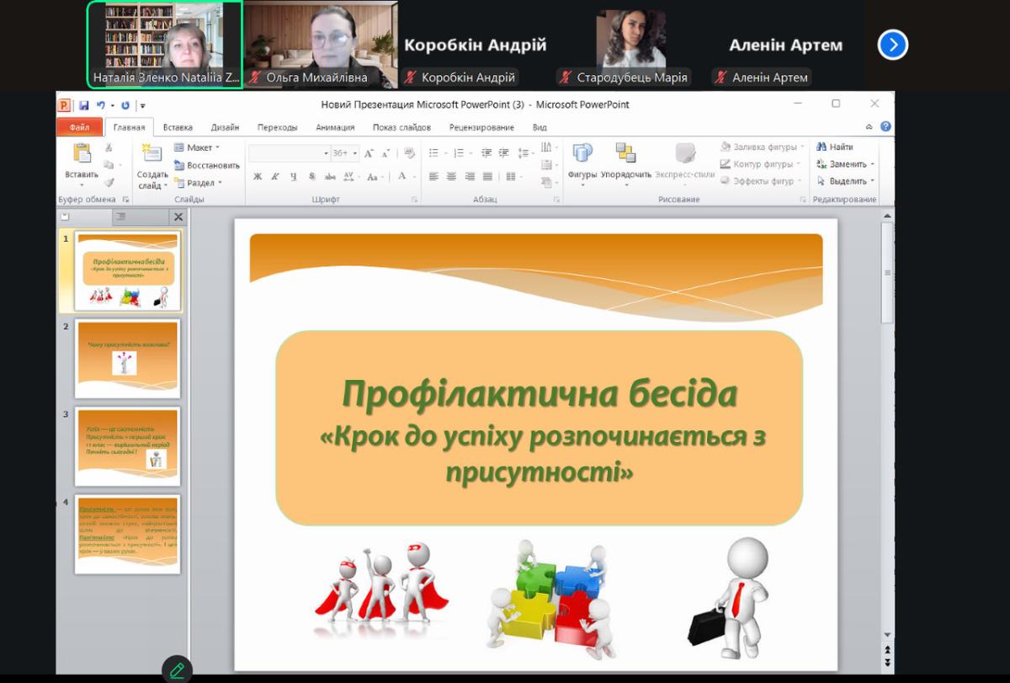Image resolution: width=1010 pixels, height=683 pixels.
Task: Toggle italic К formatting
Action: click(x=275, y=177)
